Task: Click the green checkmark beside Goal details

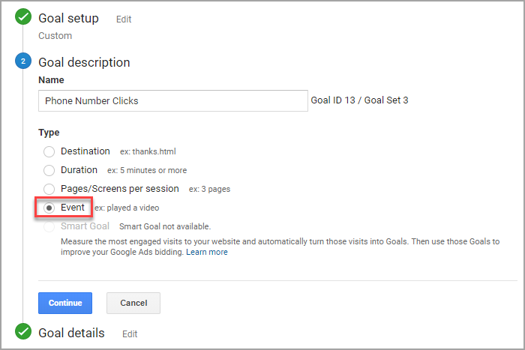Action: click(23, 331)
